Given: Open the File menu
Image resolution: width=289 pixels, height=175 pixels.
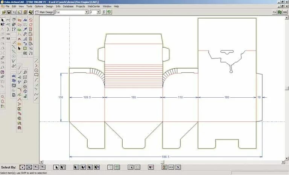Looking at the screenshot, I should pos(8,6).
